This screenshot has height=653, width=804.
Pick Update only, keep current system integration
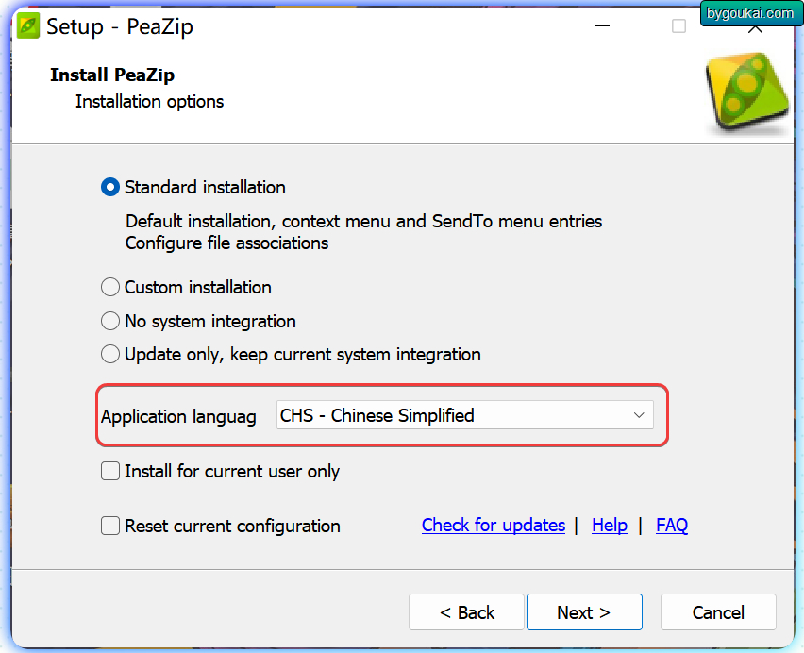[x=110, y=355]
